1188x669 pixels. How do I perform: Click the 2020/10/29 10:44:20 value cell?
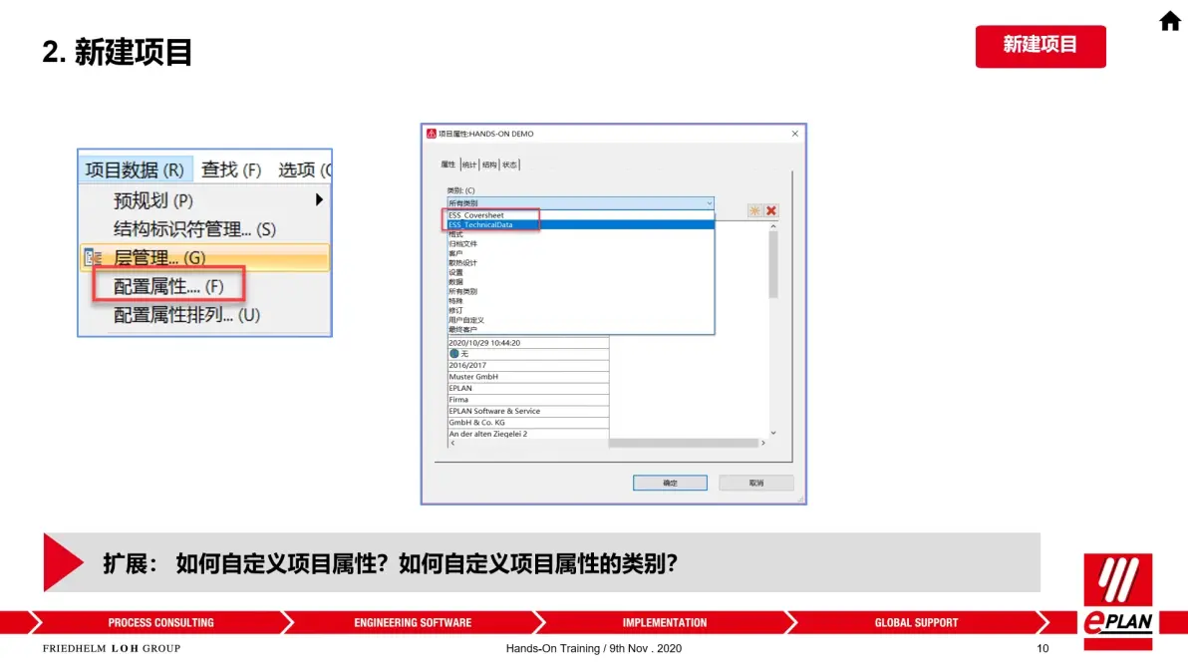click(x=528, y=342)
